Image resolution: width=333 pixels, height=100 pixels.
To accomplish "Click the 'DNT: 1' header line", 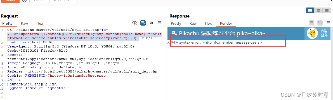I will click(x=14, y=80).
